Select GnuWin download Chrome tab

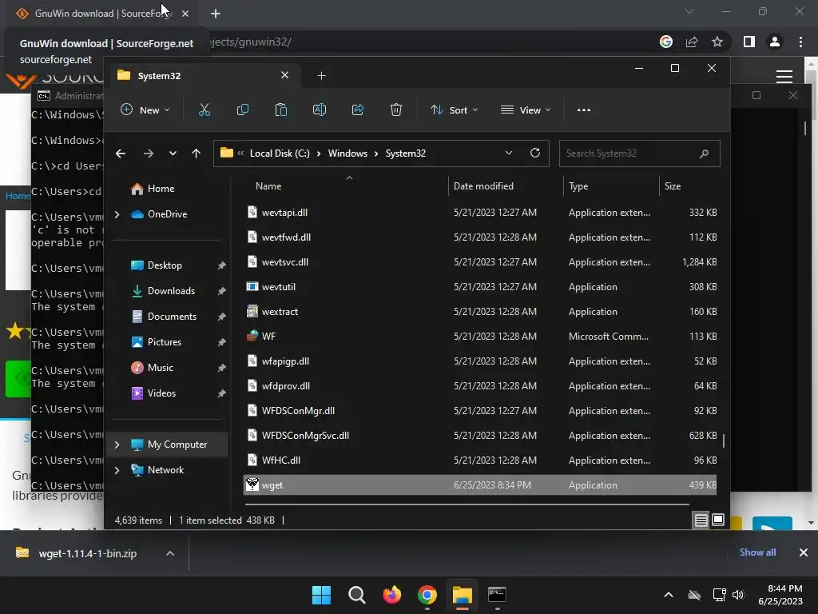pyautogui.click(x=101, y=14)
